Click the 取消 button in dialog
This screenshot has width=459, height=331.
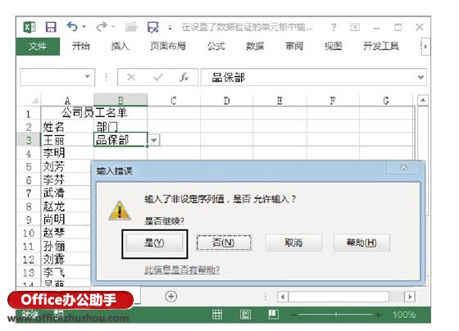(x=293, y=243)
